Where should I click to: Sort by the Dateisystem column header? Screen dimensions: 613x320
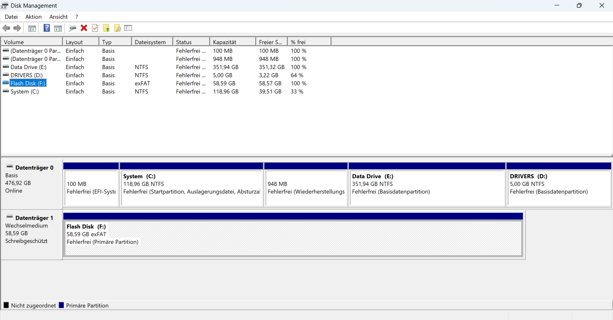click(x=152, y=42)
